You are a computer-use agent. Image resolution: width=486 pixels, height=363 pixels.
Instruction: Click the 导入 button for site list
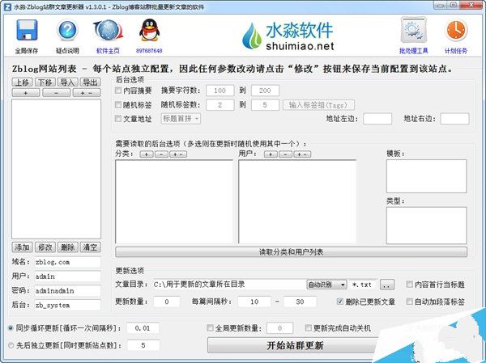click(67, 82)
